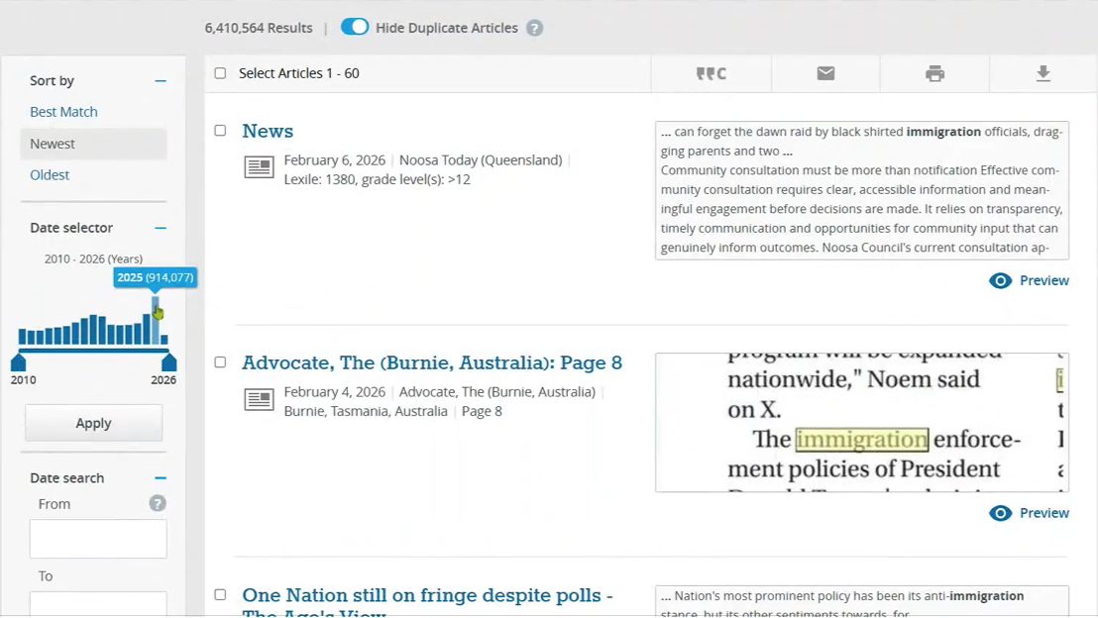Sort results by Oldest
Viewport: 1098px width, 618px height.
coord(50,175)
